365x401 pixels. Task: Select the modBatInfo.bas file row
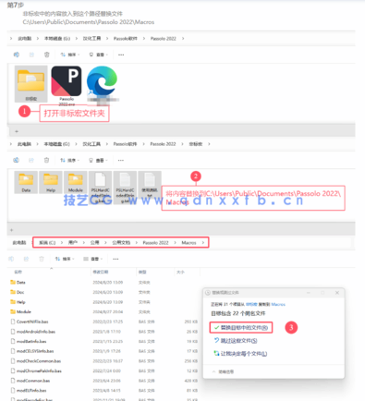[104, 341]
